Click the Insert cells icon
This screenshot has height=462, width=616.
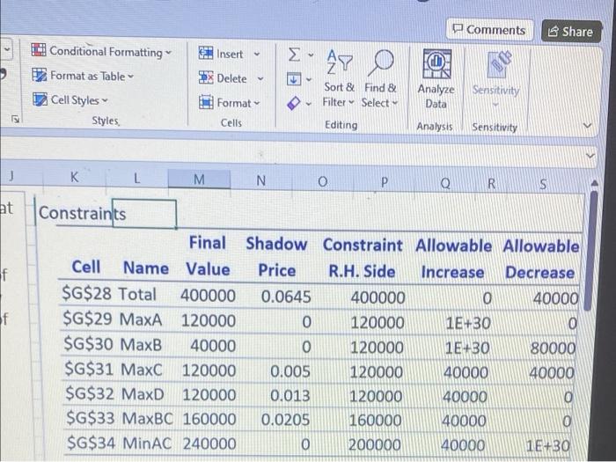pos(205,53)
